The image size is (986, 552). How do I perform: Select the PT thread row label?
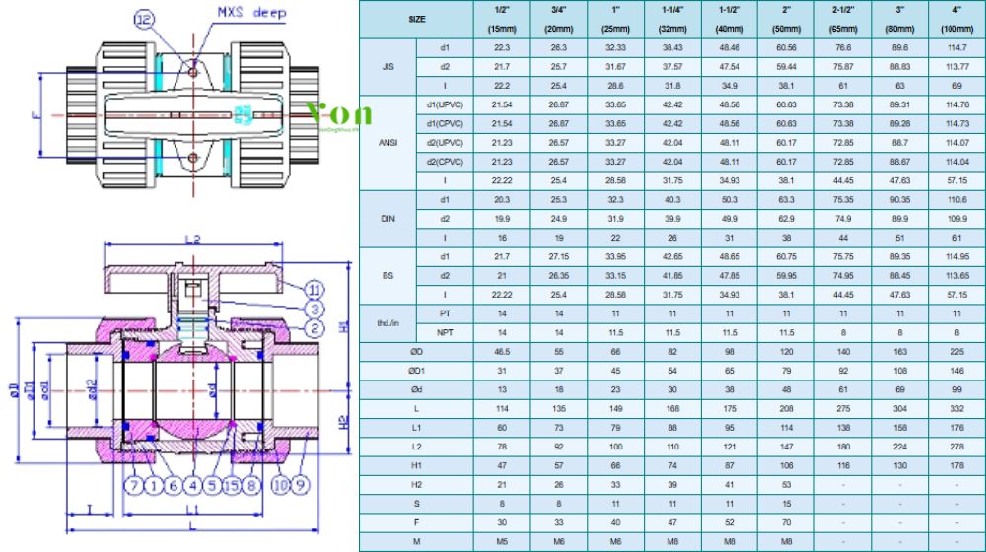click(445, 313)
